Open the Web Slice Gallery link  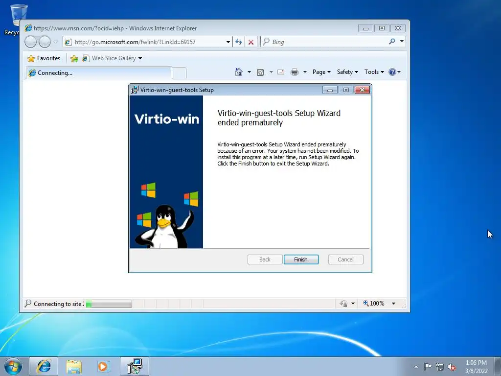point(110,58)
